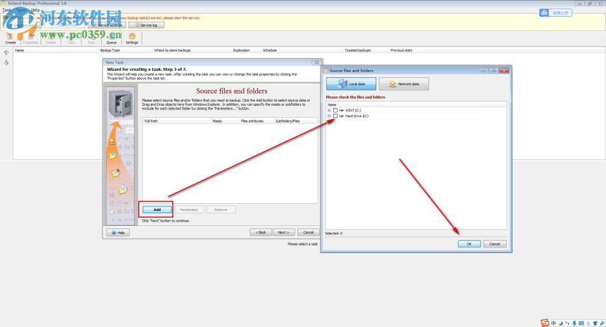Expand the WIN7 (C:) drive node
Screen dimensions: 606x327
click(329, 110)
